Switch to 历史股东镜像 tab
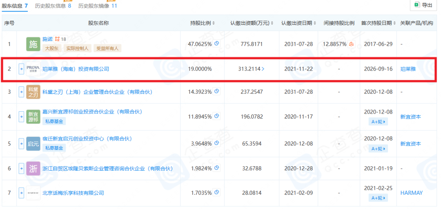Viewport: 441px width, 209px height. [x=98, y=5]
